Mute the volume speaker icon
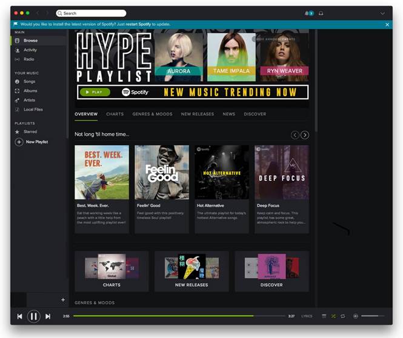Viewport: 403px width, 338px height. 356,316
